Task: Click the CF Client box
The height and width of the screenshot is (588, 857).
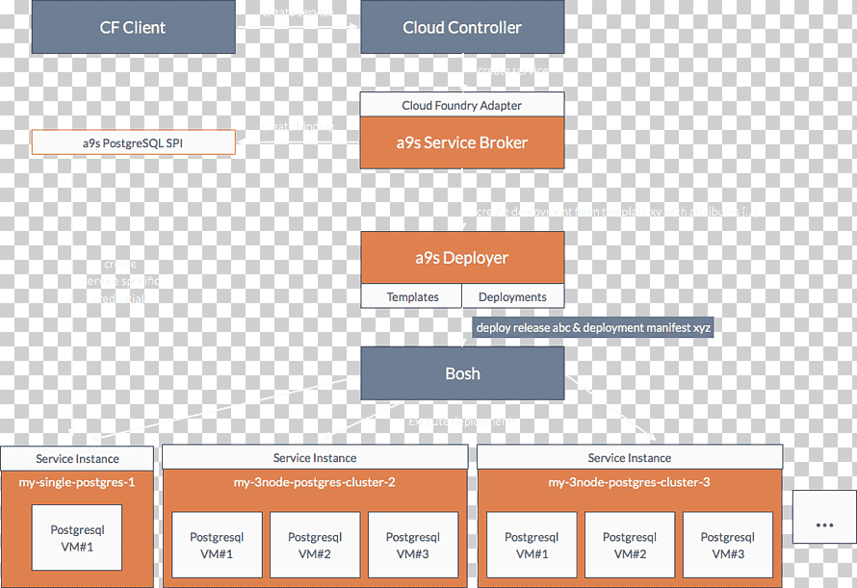Action: 133,27
